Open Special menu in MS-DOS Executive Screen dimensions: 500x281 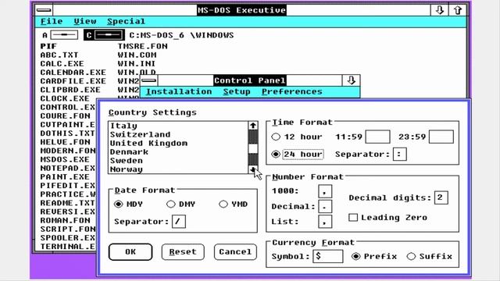click(x=126, y=21)
